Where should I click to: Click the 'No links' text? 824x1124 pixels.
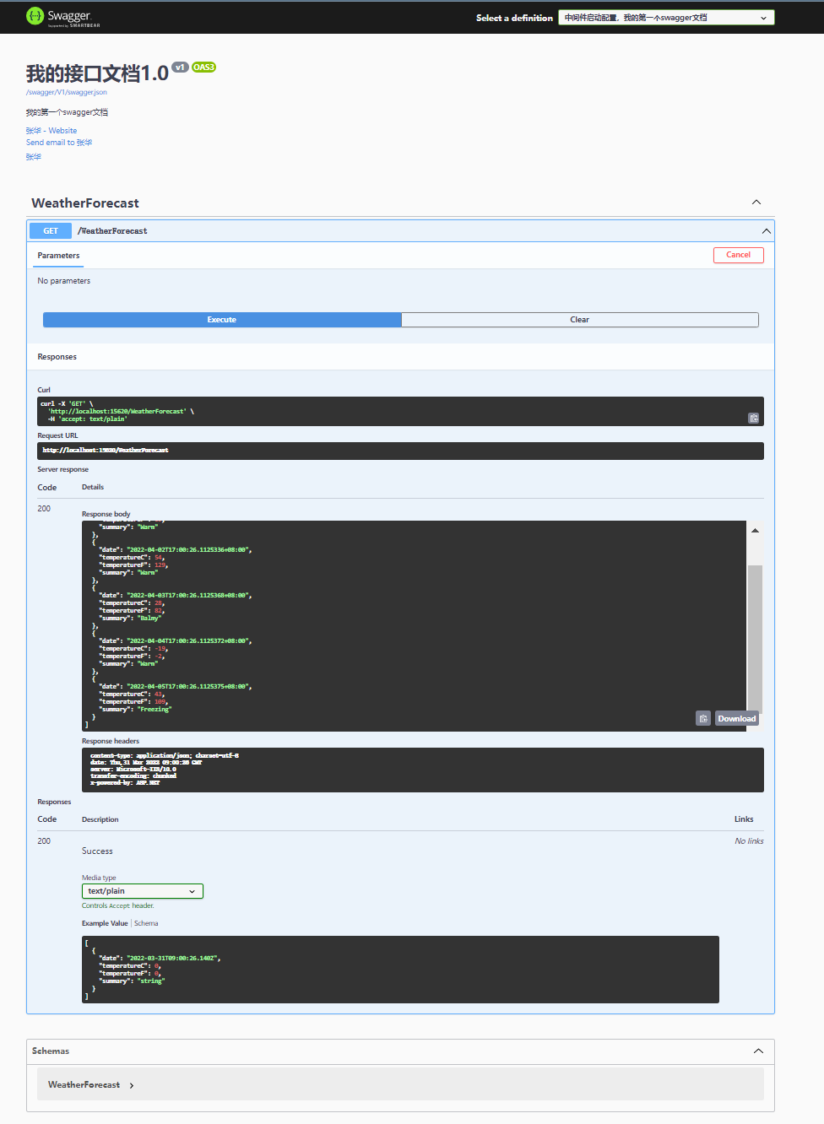[749, 841]
